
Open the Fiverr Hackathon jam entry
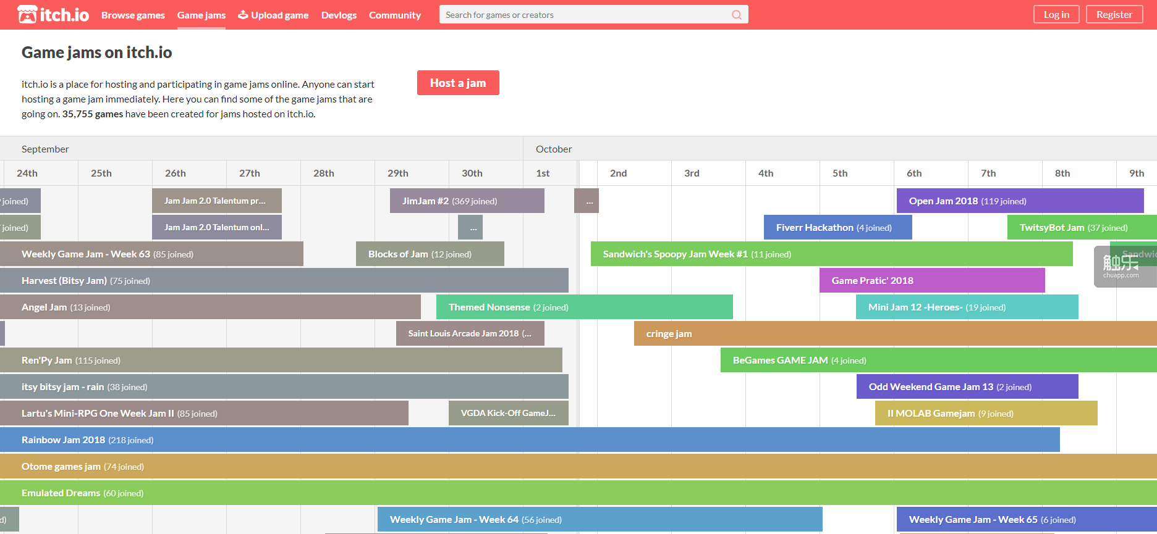[838, 227]
